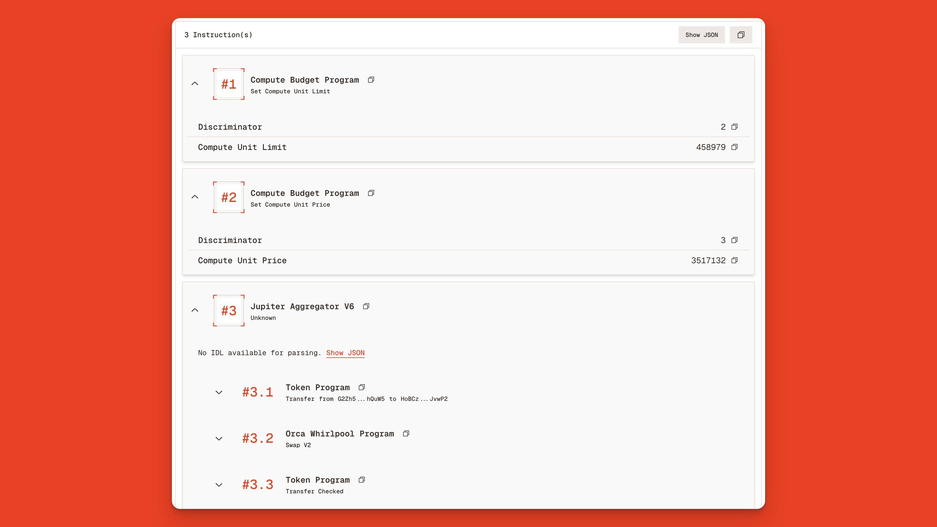Copy Orca Whirlpool Program address
This screenshot has width=937, height=527.
pos(406,433)
